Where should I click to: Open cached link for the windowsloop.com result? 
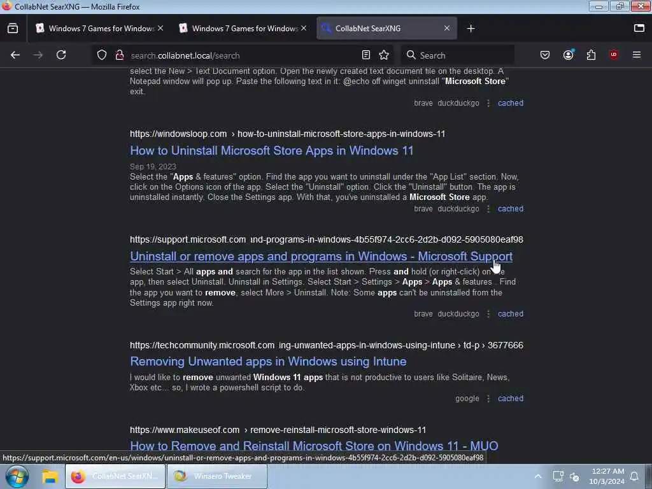pos(511,209)
